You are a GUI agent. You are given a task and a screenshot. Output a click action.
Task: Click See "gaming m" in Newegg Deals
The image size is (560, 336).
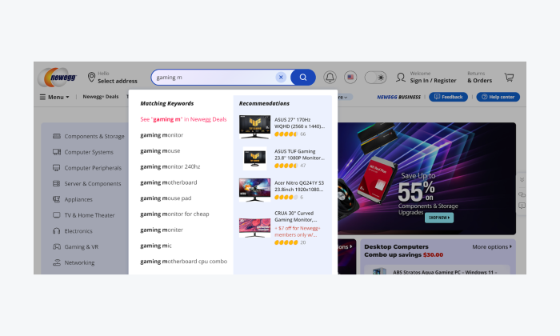(x=183, y=119)
